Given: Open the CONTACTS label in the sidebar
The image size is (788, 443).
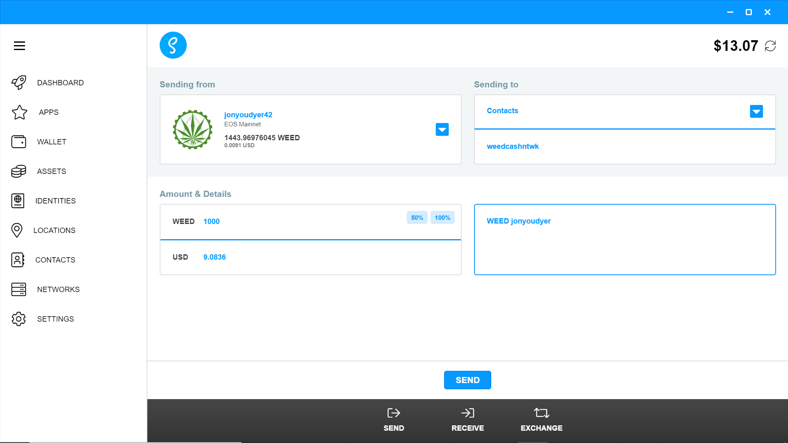Looking at the screenshot, I should 55,260.
